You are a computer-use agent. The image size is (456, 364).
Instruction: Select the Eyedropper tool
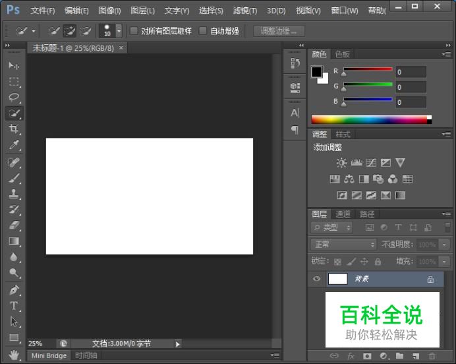pyautogui.click(x=14, y=145)
